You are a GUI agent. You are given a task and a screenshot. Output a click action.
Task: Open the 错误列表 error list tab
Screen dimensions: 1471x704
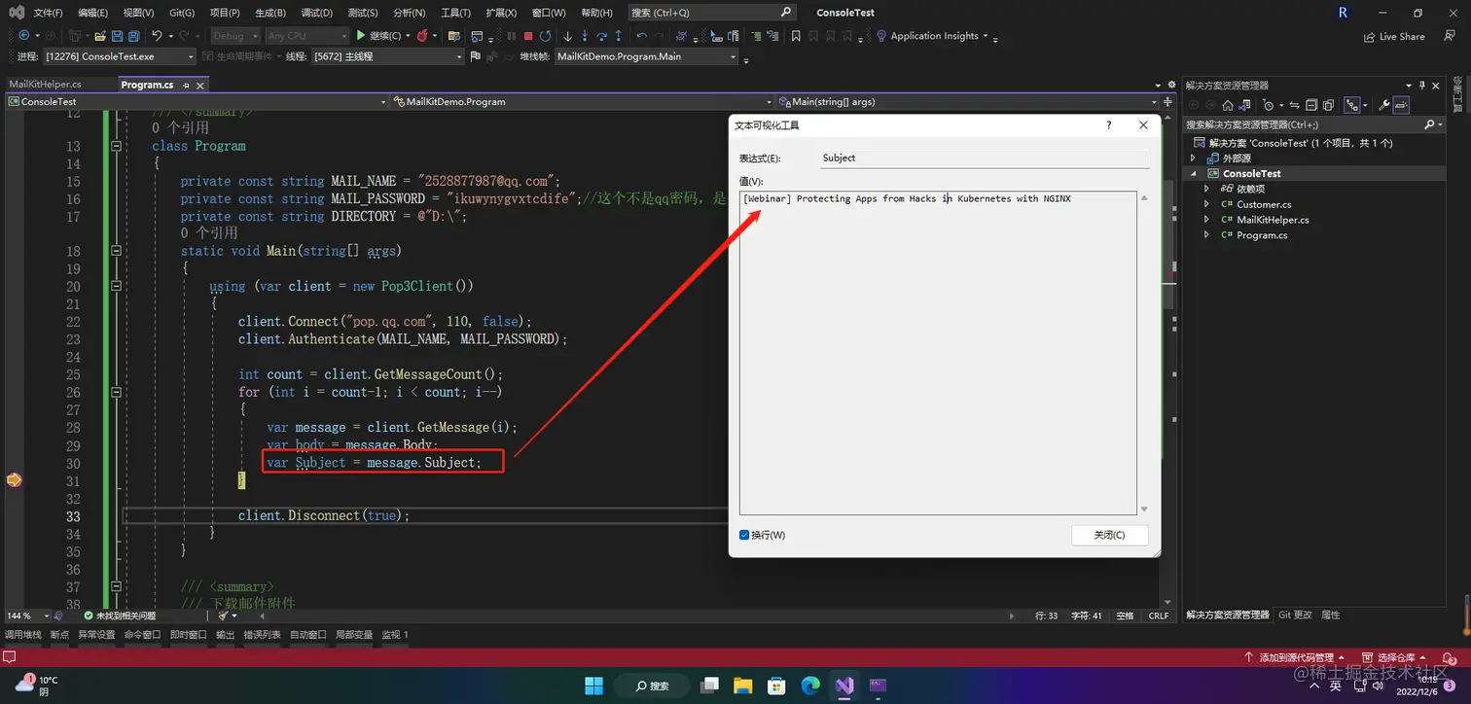(x=262, y=635)
